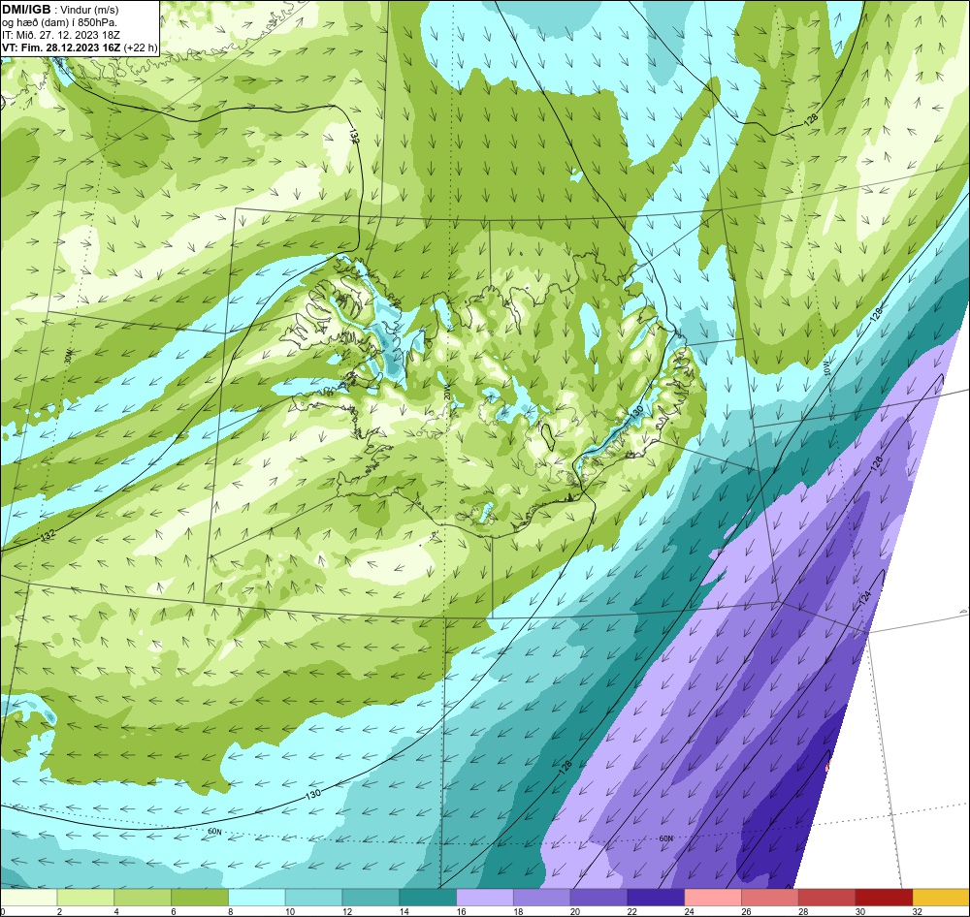Pick the 12–14 m/s teal legend swatch
Image resolution: width=970 pixels, height=917 pixels.
point(371,898)
